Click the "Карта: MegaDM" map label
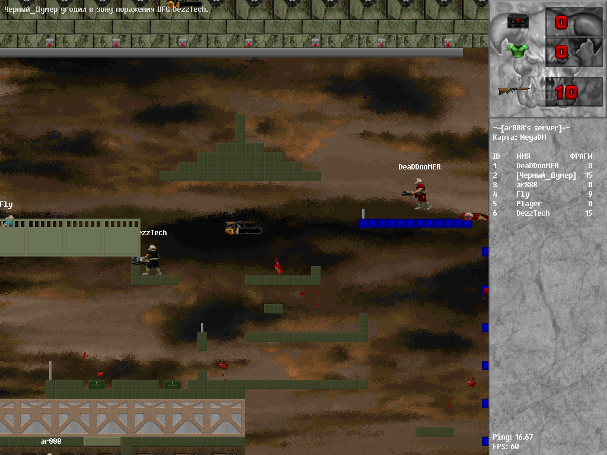 tap(519, 137)
